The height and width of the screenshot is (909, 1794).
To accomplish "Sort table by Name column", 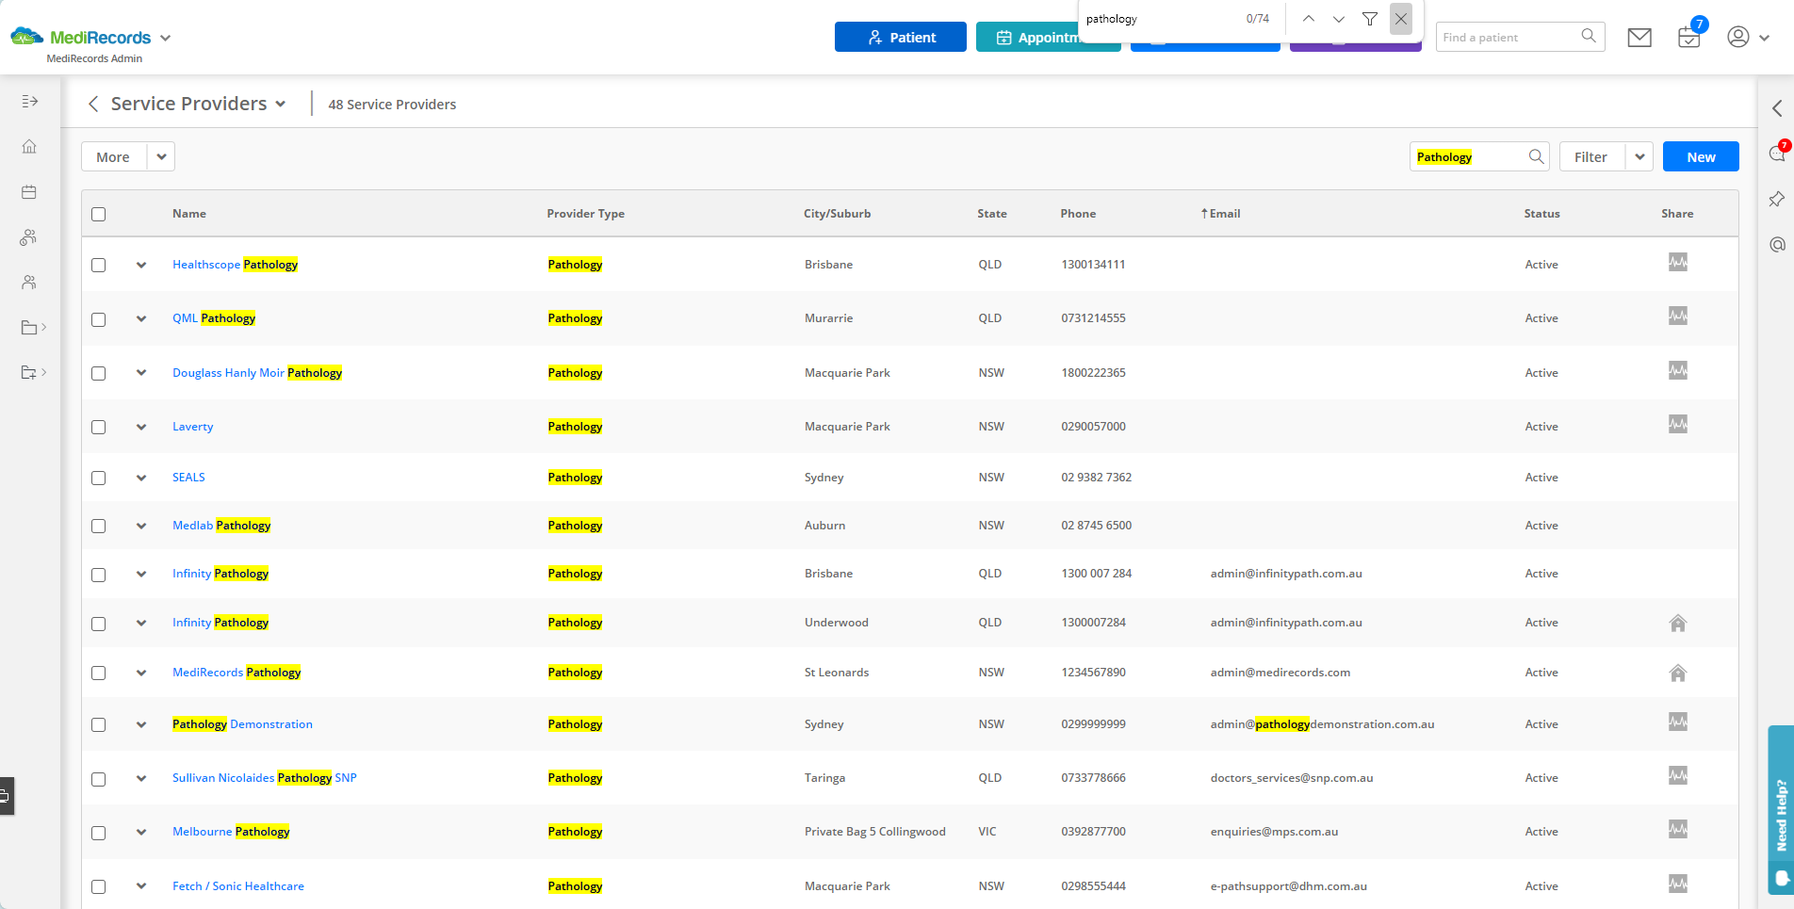I will 189,214.
